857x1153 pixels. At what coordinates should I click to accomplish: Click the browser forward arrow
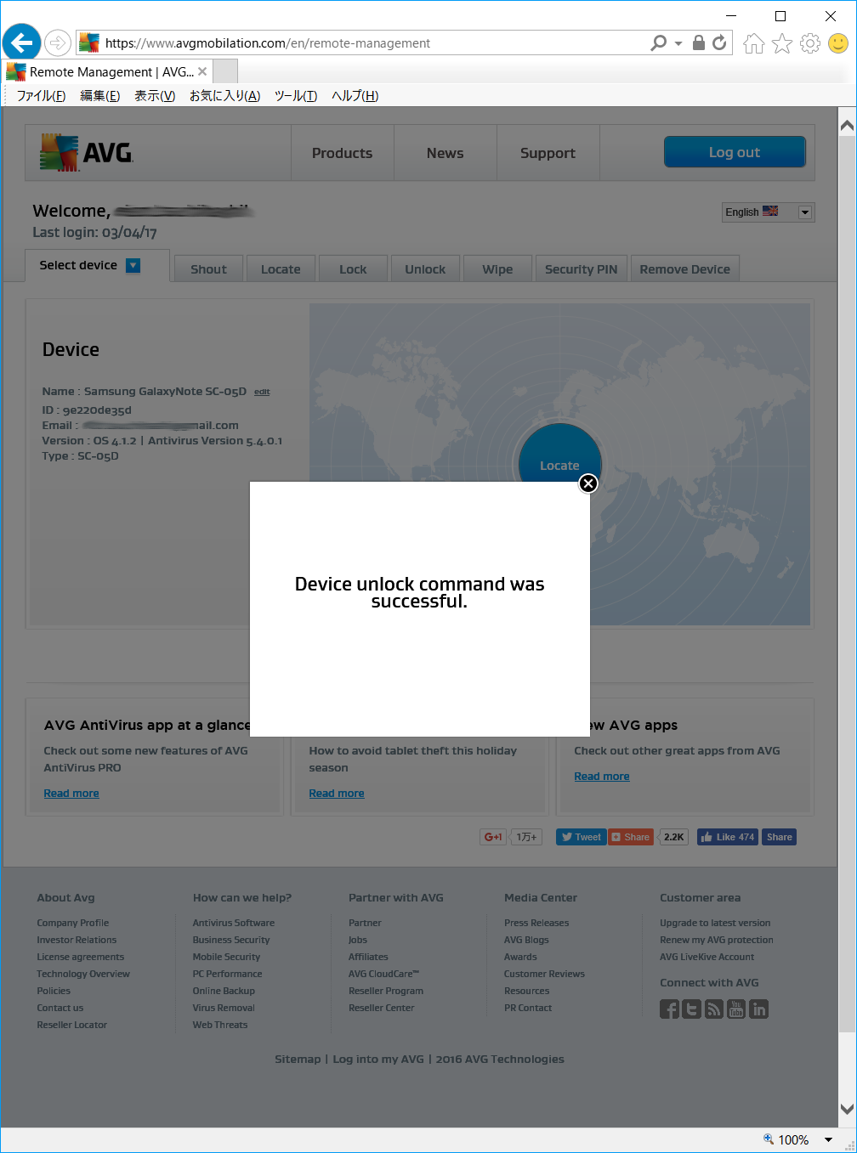[x=57, y=42]
